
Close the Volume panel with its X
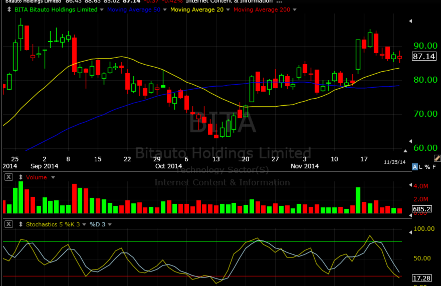click(x=9, y=177)
